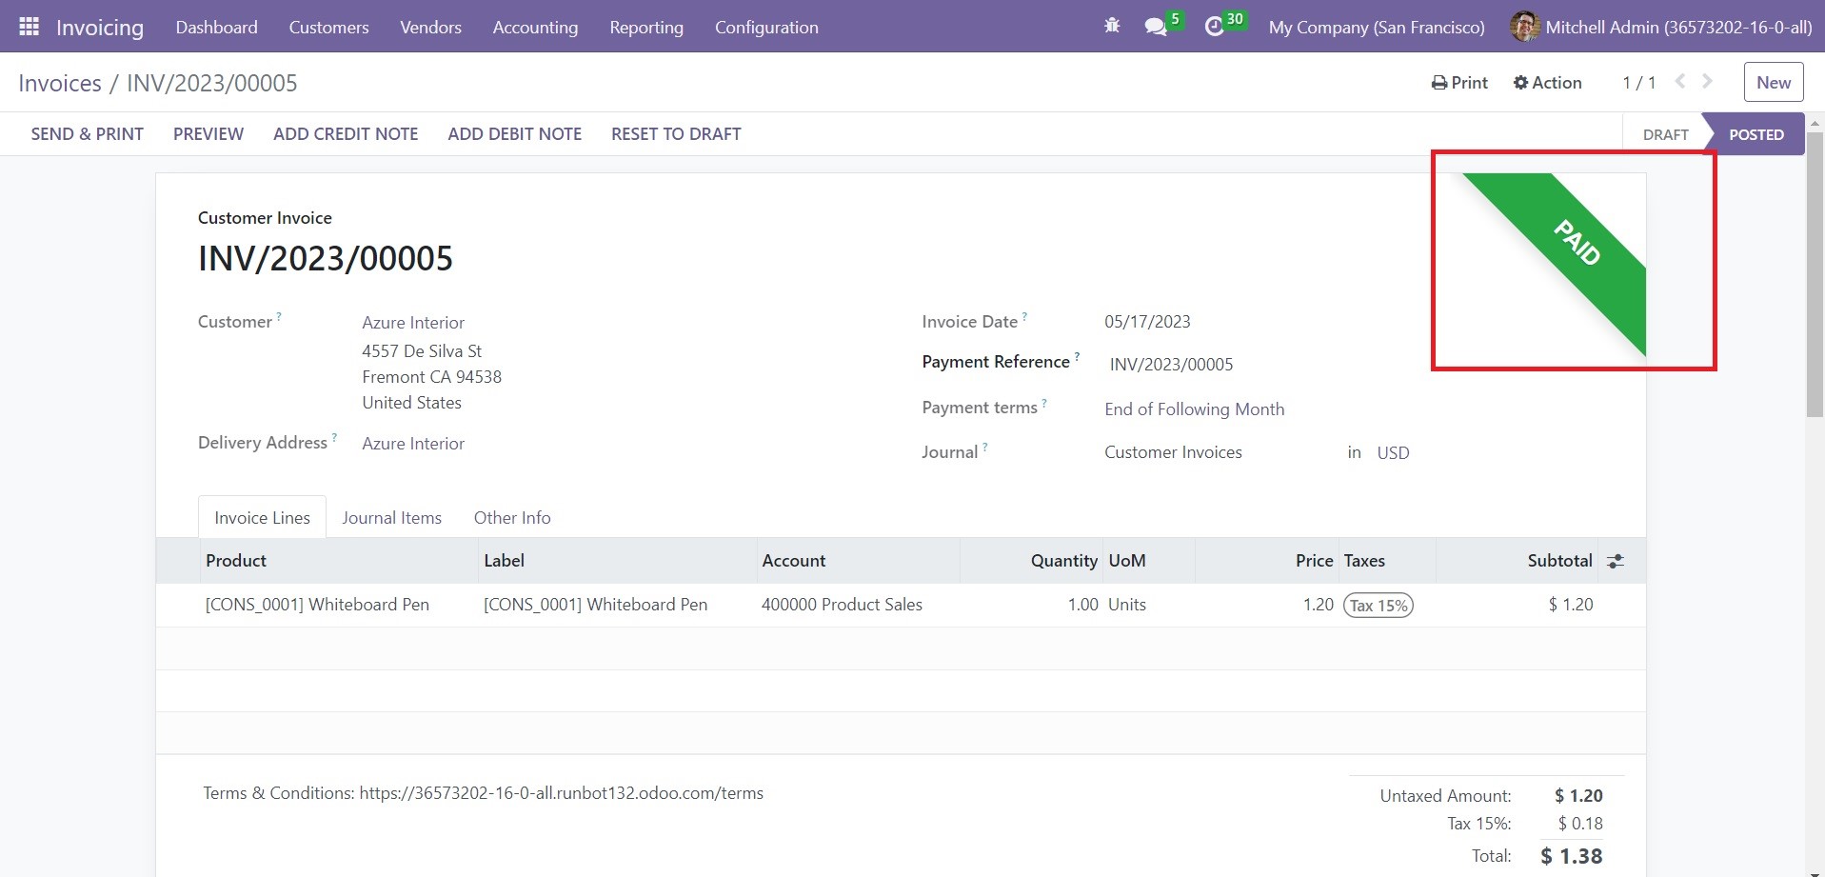
Task: Click the PREVIEW button
Action: tap(208, 134)
